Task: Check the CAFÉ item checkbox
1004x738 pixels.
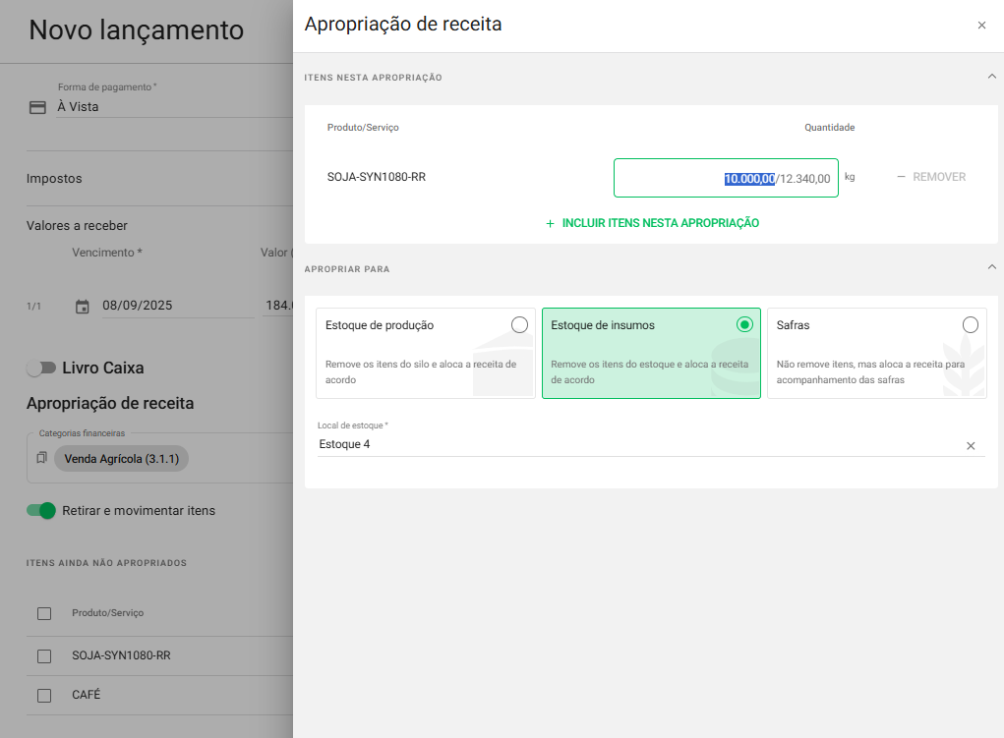Action: coord(44,696)
